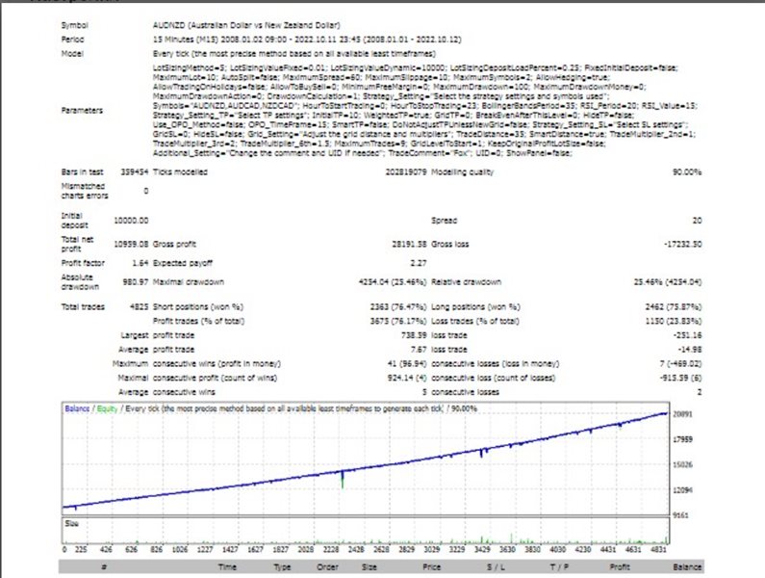Viewport: 765px width, 578px height.
Task: Select the total net profit value 10959.08
Action: coord(131,244)
